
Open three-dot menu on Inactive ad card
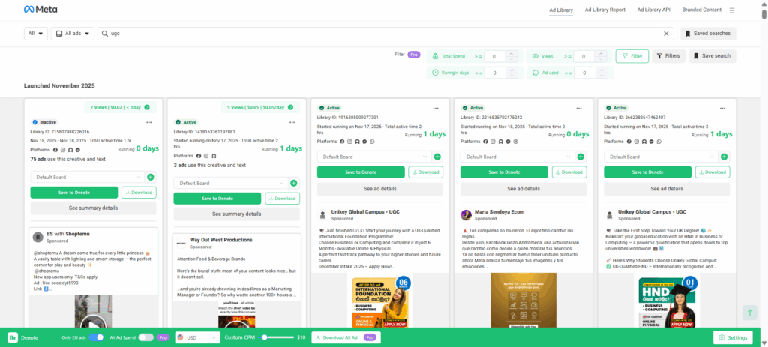tap(149, 122)
